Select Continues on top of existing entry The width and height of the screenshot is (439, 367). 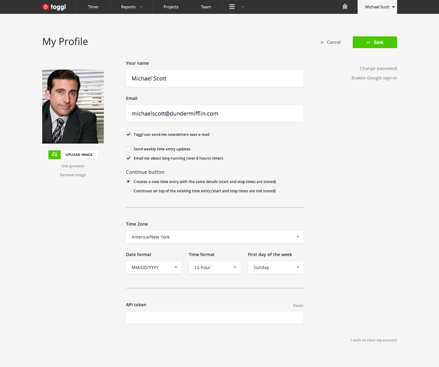(x=128, y=191)
